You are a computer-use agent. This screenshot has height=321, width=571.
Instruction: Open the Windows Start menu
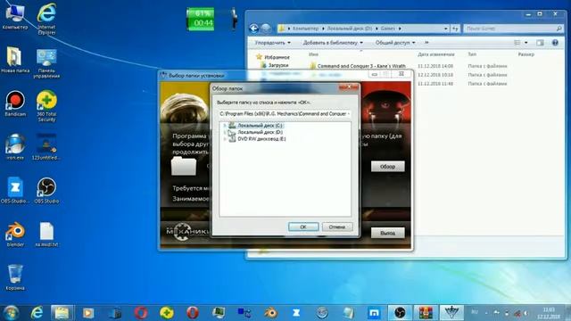coord(11,312)
